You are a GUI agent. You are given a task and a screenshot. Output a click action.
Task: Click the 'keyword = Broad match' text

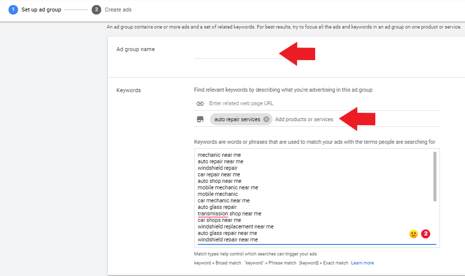(217, 263)
